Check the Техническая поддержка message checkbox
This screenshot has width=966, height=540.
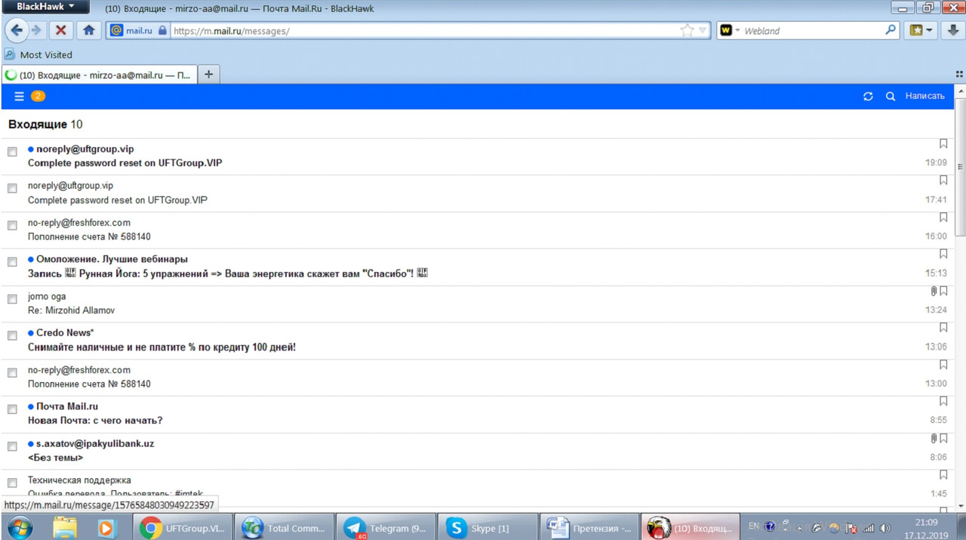pyautogui.click(x=12, y=483)
